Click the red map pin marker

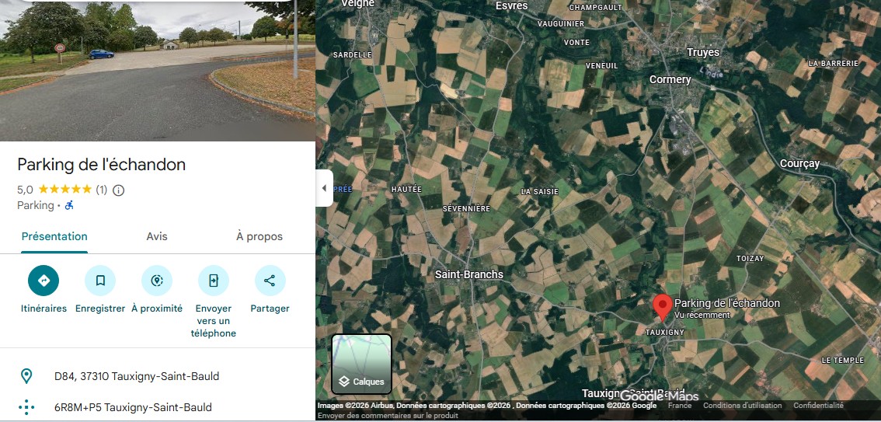point(663,308)
